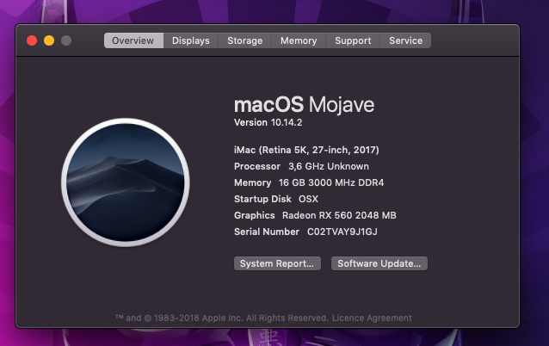Image resolution: width=549 pixels, height=346 pixels.
Task: Click Version 10.14.2 to reveal build number
Action: [269, 123]
